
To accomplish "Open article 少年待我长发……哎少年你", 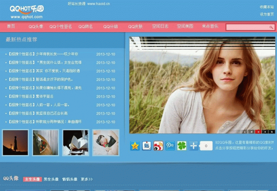I will click(x=57, y=54).
